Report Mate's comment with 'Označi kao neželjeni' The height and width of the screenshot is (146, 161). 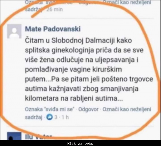coord(127,109)
